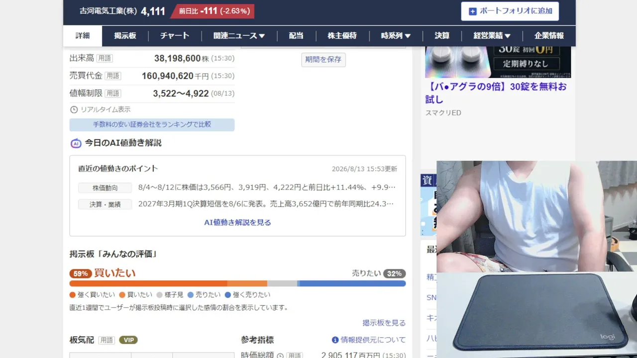The height and width of the screenshot is (358, 637).
Task: Open 手数料の安い証券会社をランキングで比較 link
Action: tap(152, 124)
